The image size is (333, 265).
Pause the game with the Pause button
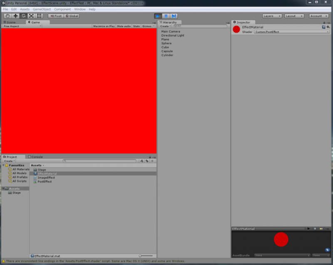tap(166, 16)
